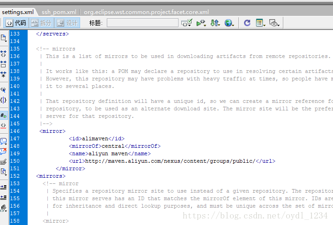This screenshot has height=225, width=333.
Task: Open the Visual Aids eye menu
Action: pos(274,23)
